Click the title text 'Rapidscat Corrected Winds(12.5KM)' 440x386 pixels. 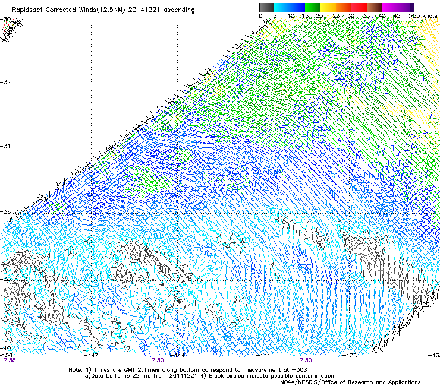(x=68, y=10)
